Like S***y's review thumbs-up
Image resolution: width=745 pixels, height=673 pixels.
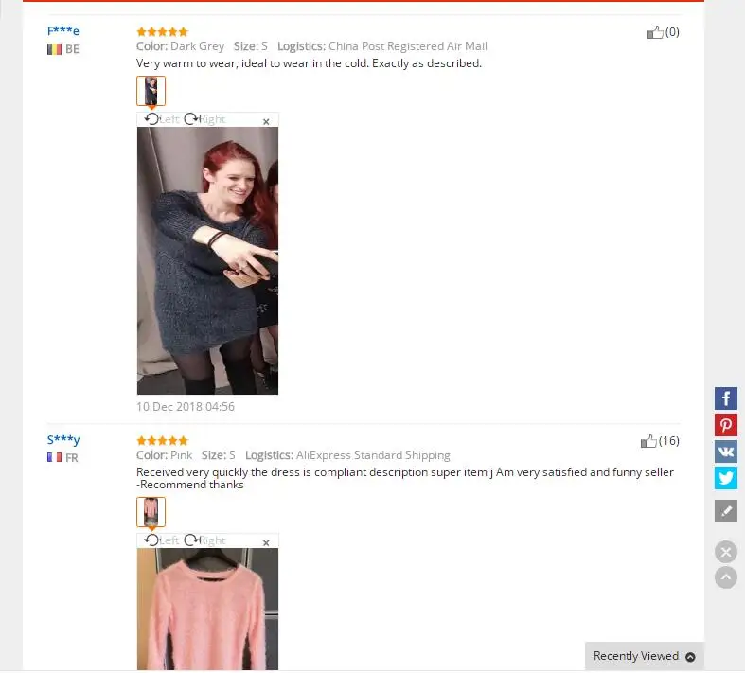pos(648,441)
